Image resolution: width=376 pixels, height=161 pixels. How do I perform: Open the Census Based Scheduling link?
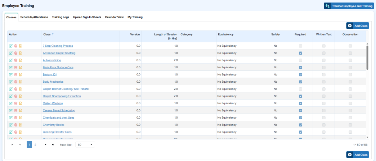click(59, 110)
